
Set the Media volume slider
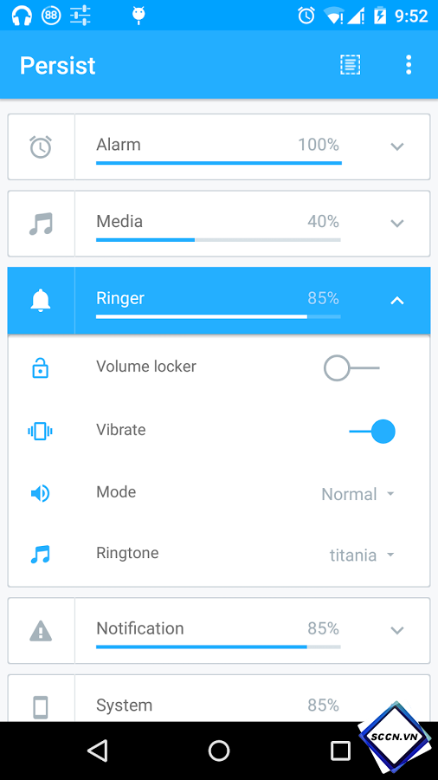pos(218,240)
